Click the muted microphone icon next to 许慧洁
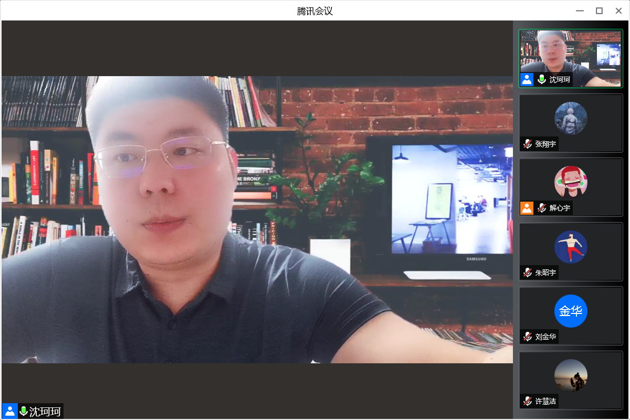The height and width of the screenshot is (420, 630). click(x=528, y=401)
